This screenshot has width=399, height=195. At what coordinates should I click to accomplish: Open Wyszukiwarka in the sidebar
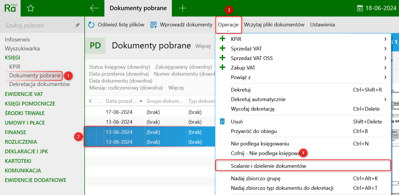click(x=22, y=48)
